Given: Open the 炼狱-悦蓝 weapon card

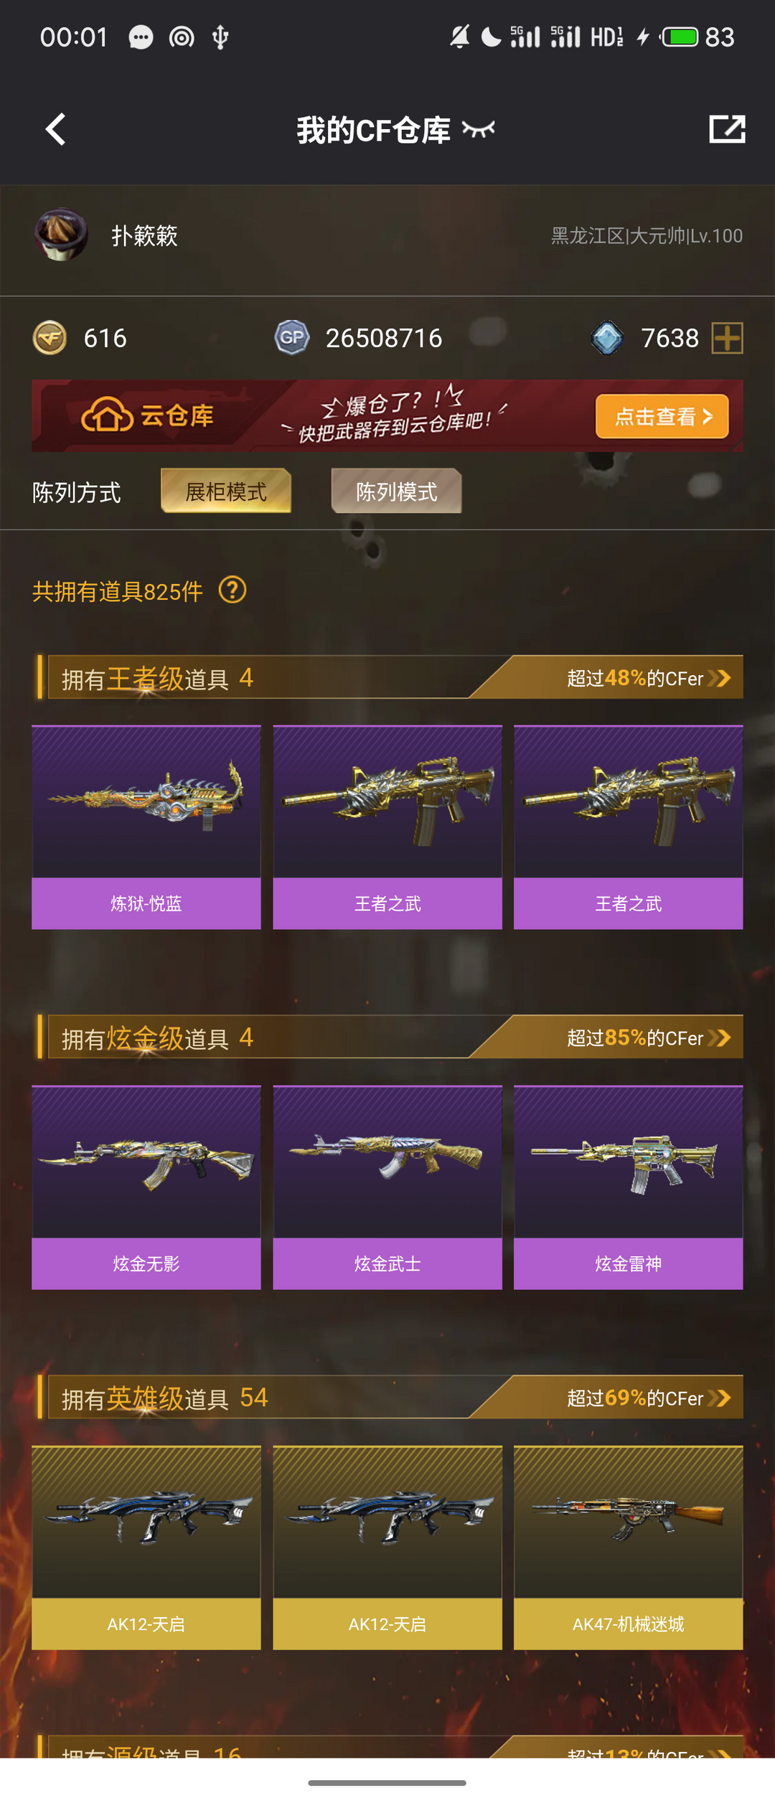Looking at the screenshot, I should (146, 827).
